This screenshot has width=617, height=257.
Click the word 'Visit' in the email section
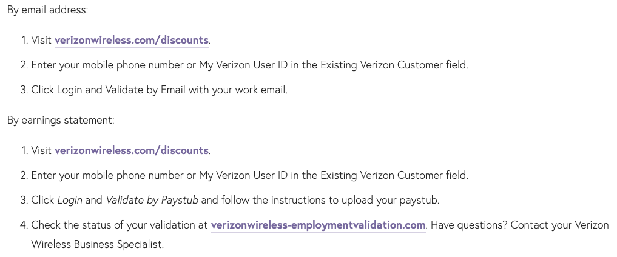pyautogui.click(x=41, y=40)
